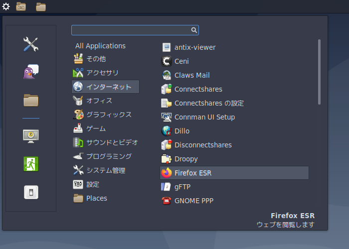Viewport: 349px width, 249px height.
Task: Click the Ceni gear icon
Action: tap(166, 61)
